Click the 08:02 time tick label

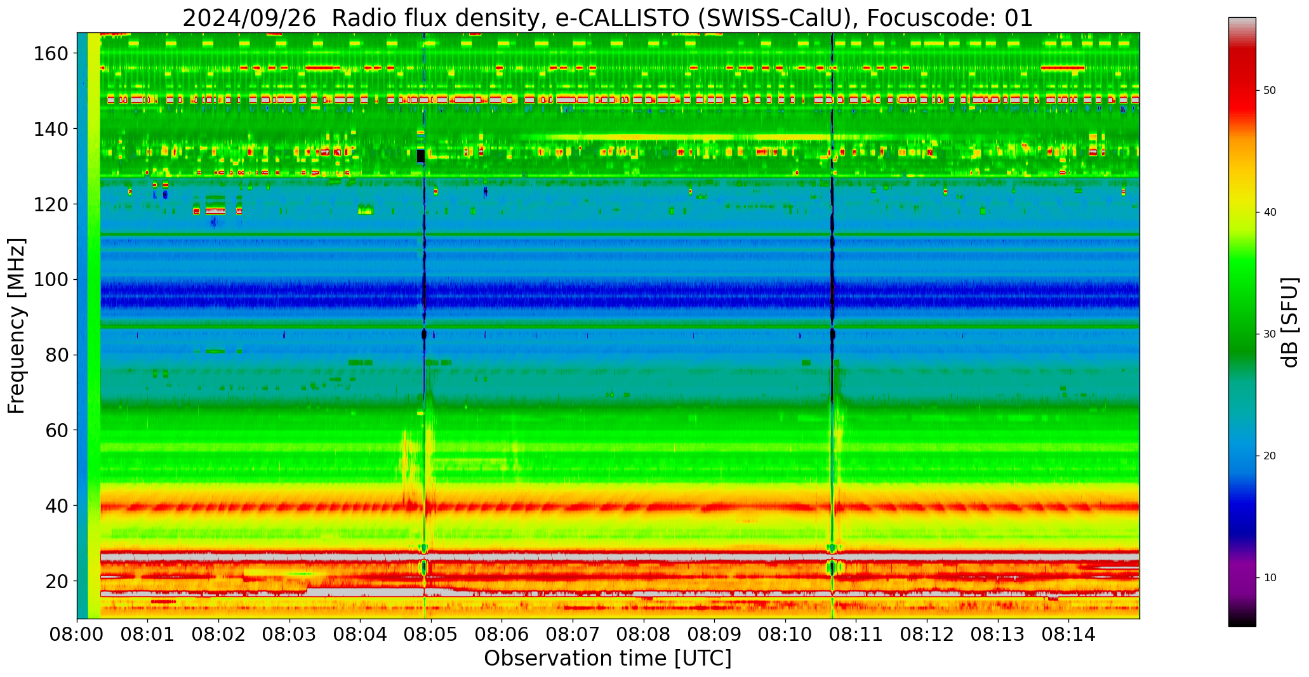click(x=219, y=635)
